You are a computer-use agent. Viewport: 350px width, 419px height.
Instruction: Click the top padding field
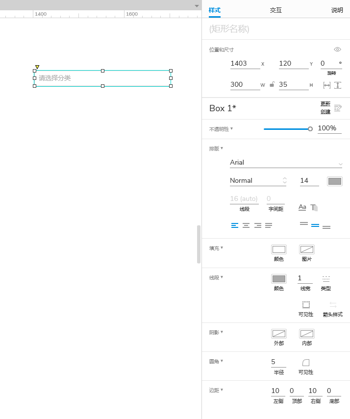click(x=297, y=391)
